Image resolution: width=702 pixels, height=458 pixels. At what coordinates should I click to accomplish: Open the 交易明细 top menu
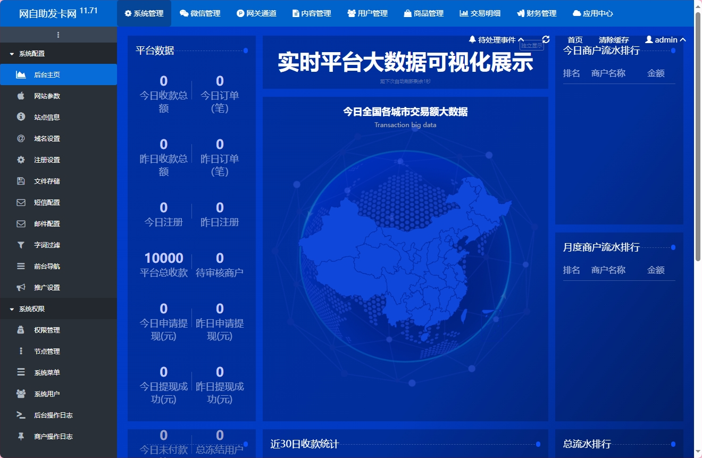tap(480, 13)
